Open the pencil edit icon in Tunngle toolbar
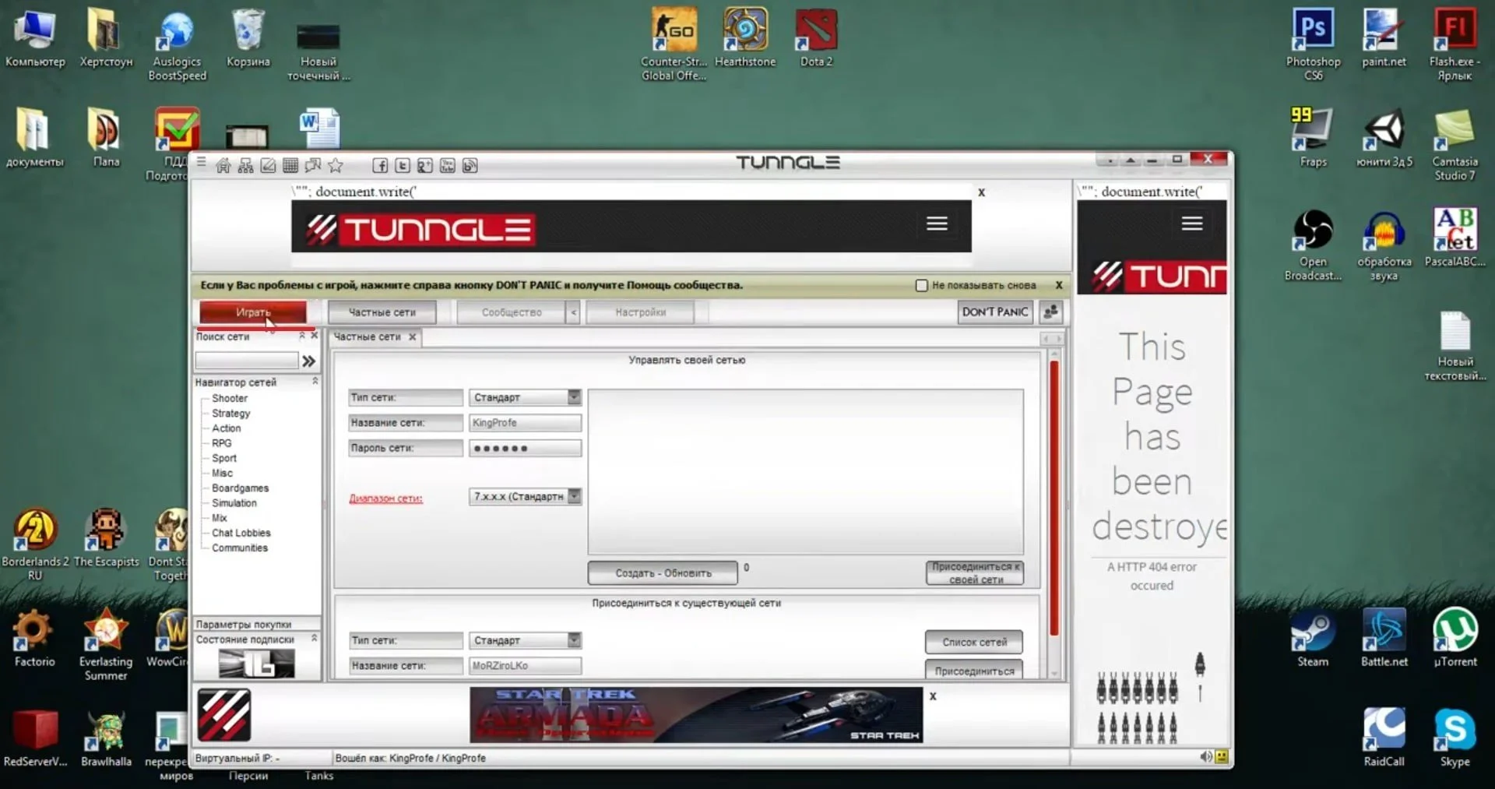 click(268, 165)
